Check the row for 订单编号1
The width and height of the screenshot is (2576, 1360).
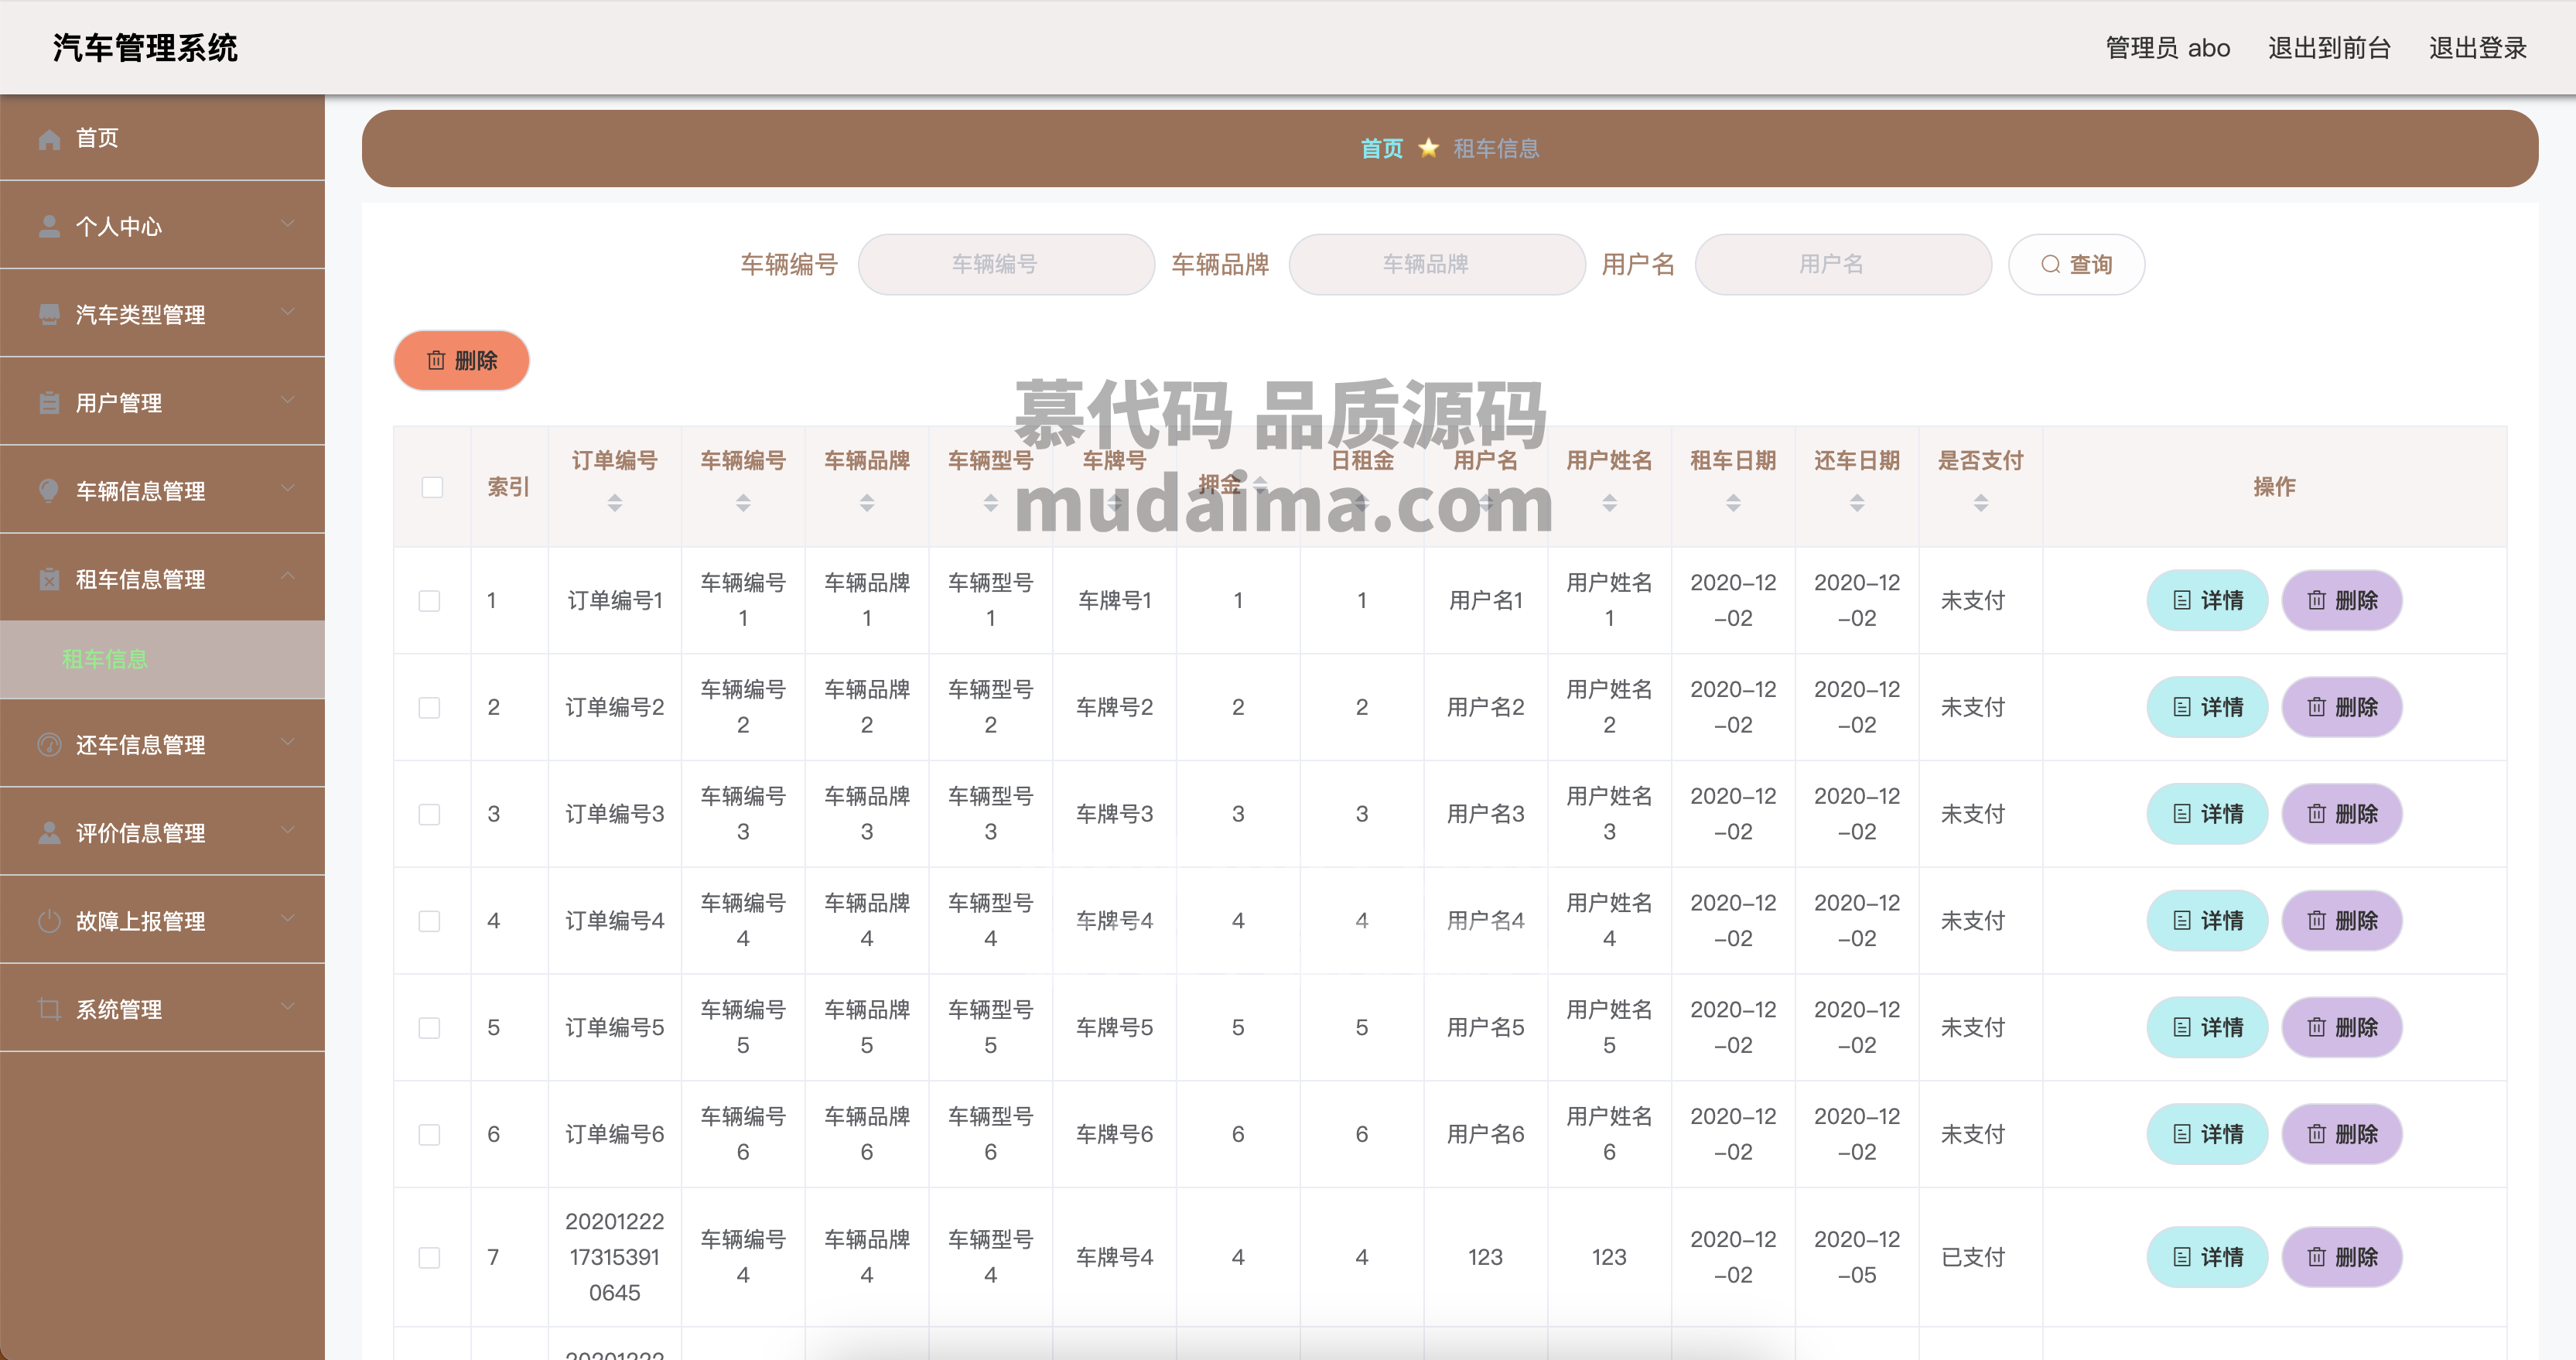[x=429, y=601]
